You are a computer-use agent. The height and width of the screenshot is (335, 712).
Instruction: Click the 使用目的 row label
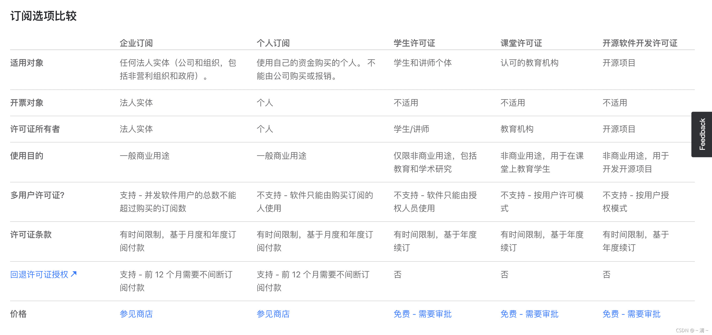[x=27, y=156]
